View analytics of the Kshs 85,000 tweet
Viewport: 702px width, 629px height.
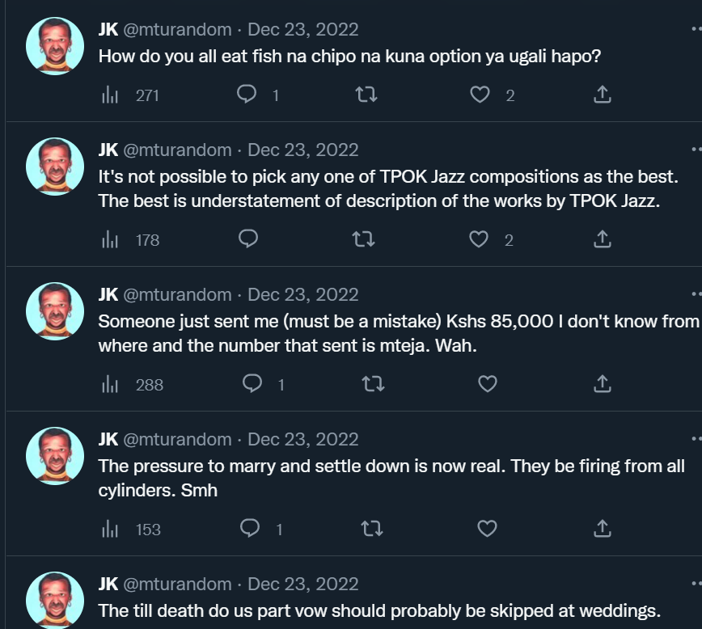111,384
